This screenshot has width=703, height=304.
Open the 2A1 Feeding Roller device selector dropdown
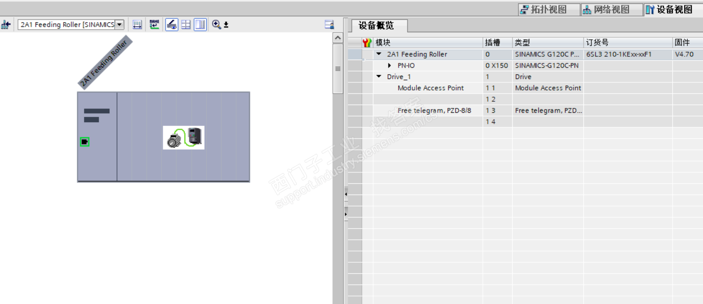(x=119, y=25)
